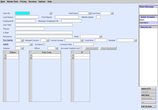Screen dimensions: 158x110
Task: Open the For Carrier lookup arrow
Action: coord(22,40)
